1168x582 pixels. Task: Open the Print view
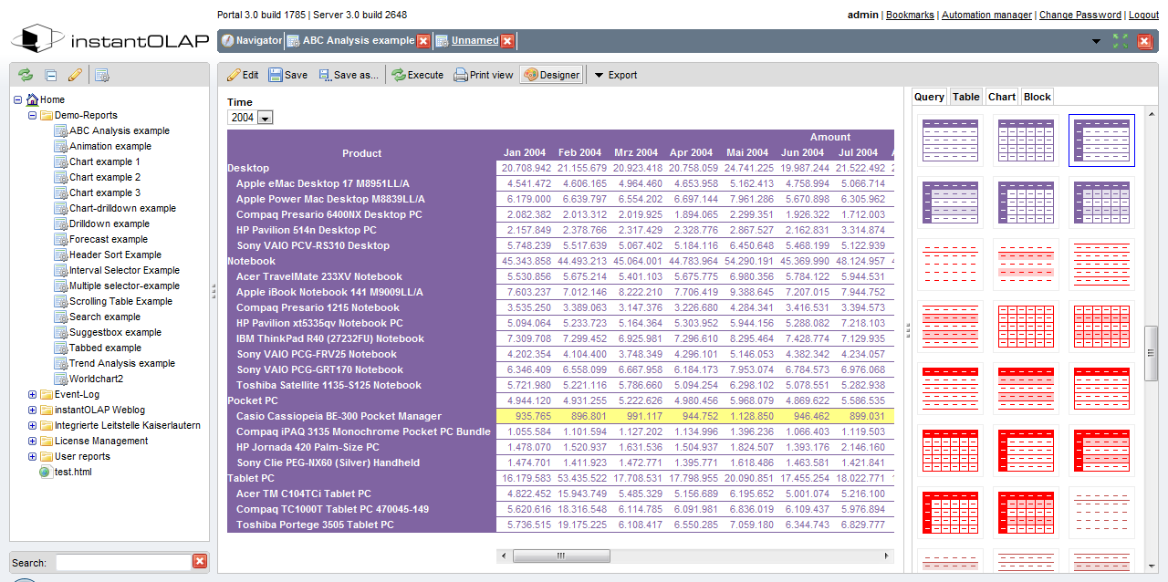pos(484,75)
